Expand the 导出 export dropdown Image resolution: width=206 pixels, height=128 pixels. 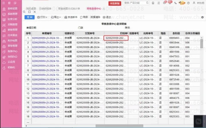pos(56,17)
